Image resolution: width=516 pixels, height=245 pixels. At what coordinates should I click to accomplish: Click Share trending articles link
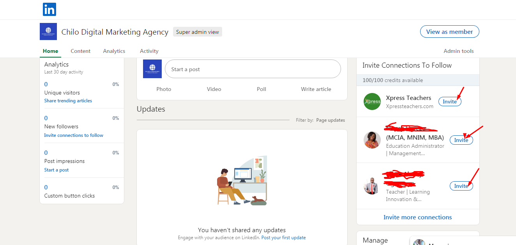(68, 101)
